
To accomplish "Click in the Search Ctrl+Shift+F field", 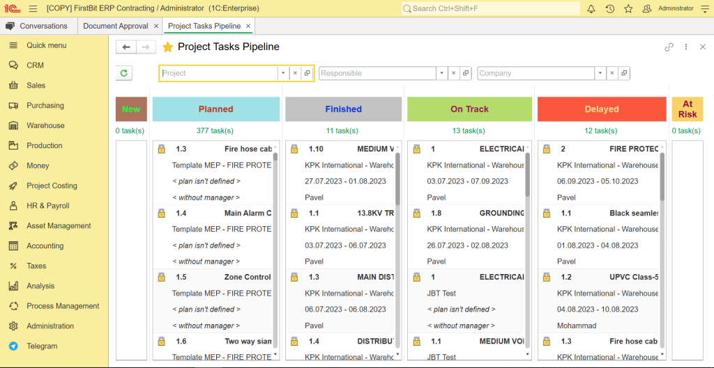I will tap(491, 8).
